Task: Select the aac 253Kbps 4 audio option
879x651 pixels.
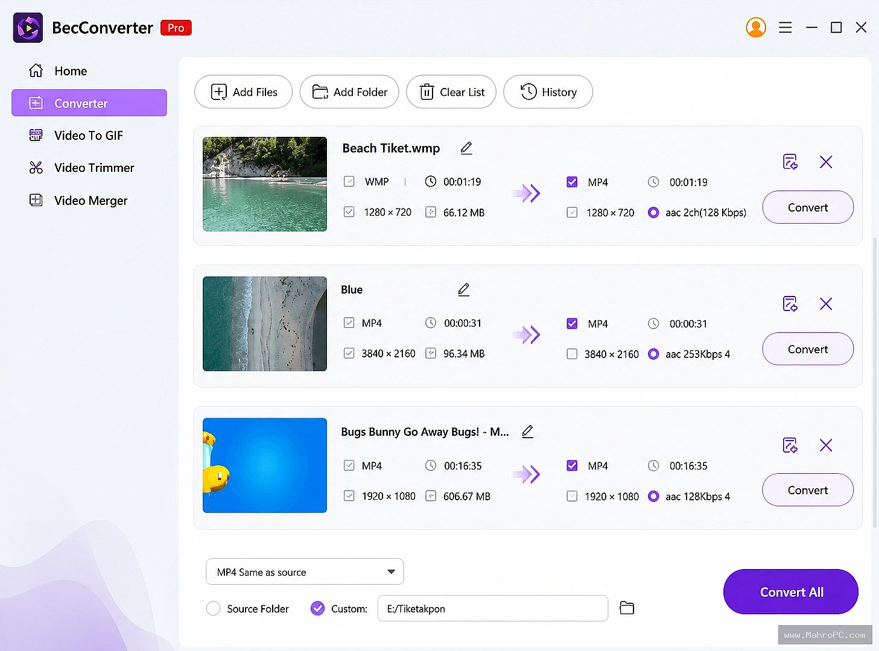Action: [x=653, y=354]
